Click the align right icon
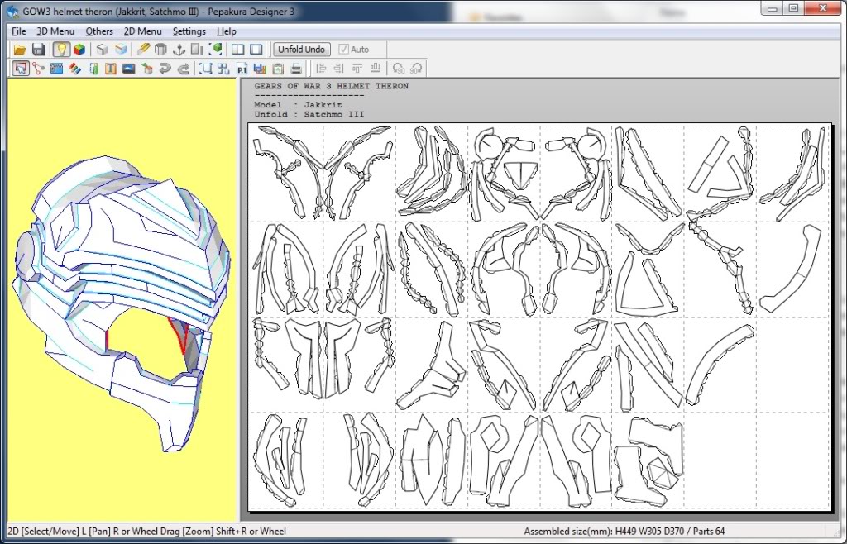The width and height of the screenshot is (847, 544). (338, 69)
